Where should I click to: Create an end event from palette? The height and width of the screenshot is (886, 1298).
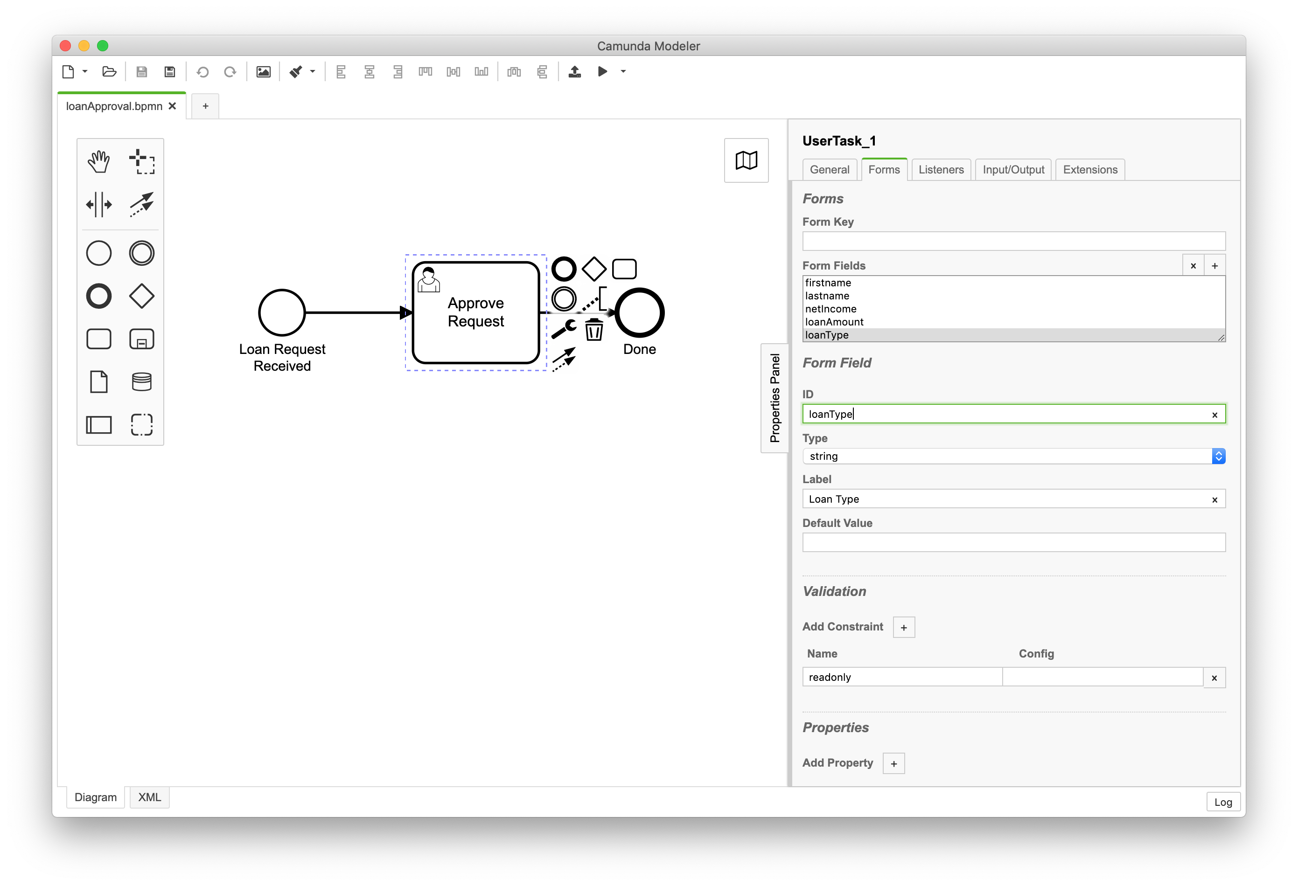[x=99, y=297]
